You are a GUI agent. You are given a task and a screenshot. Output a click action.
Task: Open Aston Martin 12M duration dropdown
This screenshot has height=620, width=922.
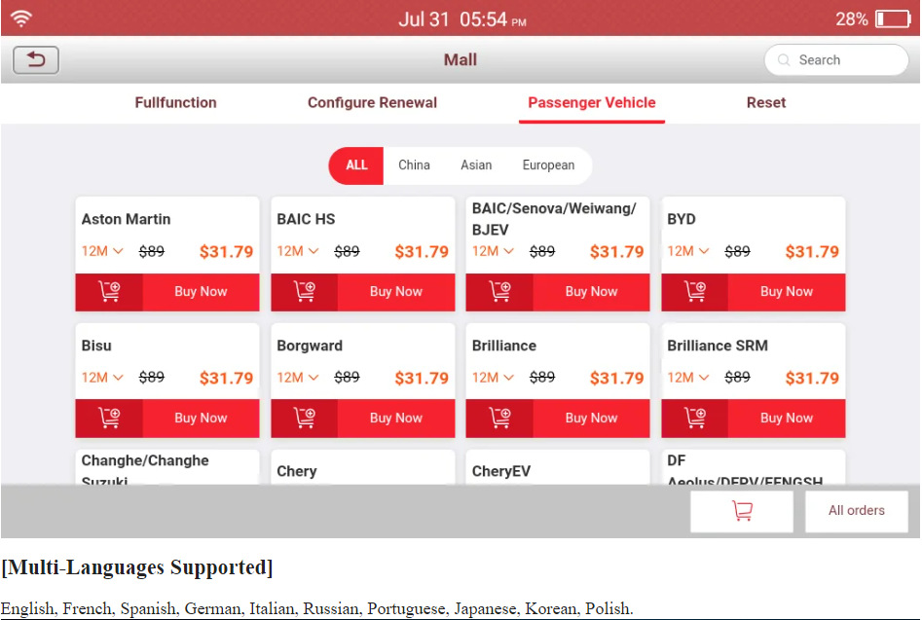tap(102, 251)
